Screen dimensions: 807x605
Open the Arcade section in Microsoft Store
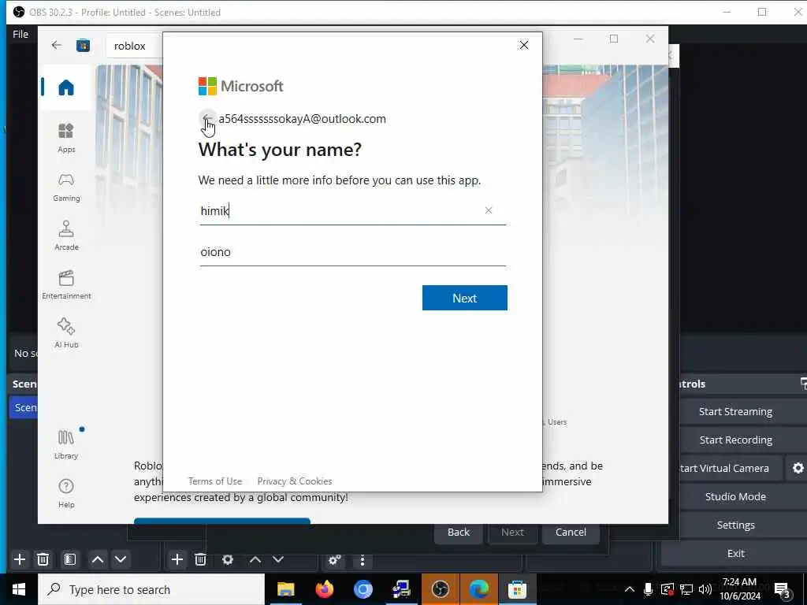pos(66,236)
